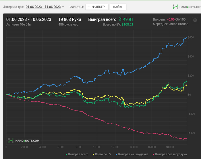
Task: Click the 19 868 Руки hands count
Action: (69, 19)
